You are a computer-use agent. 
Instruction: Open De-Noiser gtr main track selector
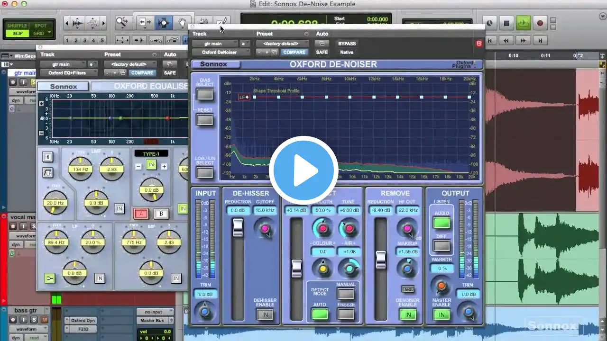[215, 44]
